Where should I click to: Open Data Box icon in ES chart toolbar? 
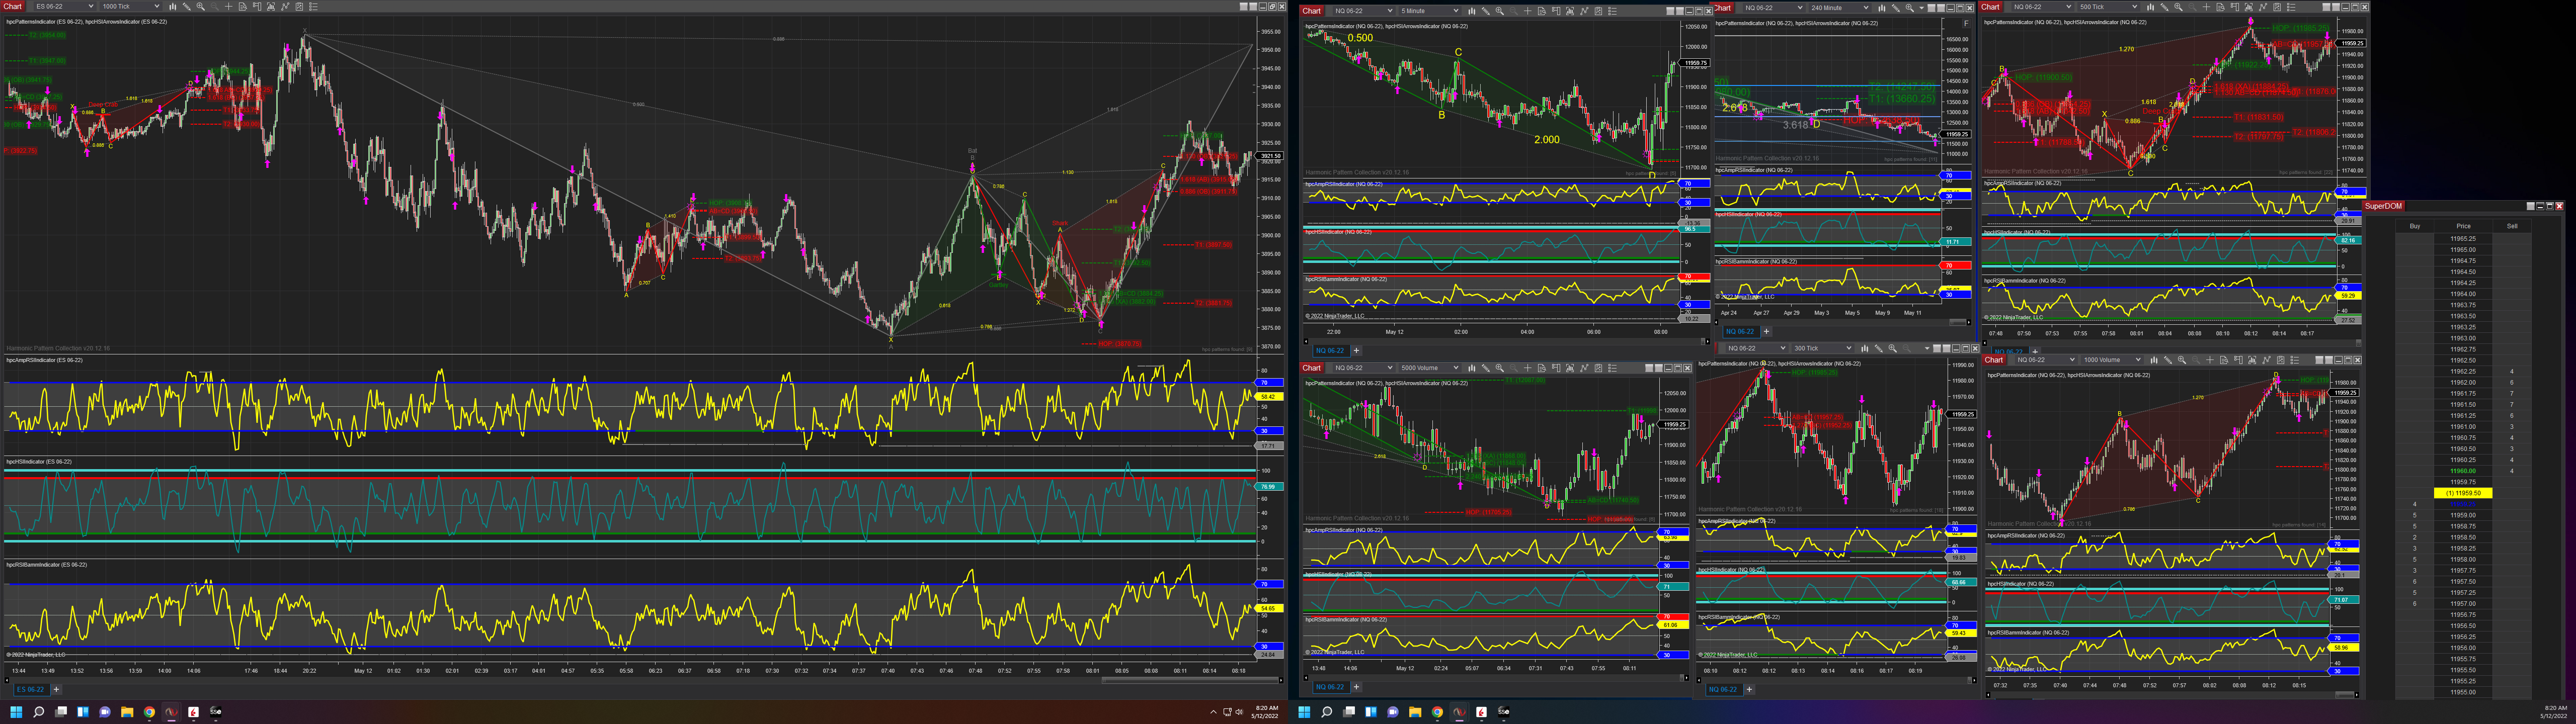[243, 6]
